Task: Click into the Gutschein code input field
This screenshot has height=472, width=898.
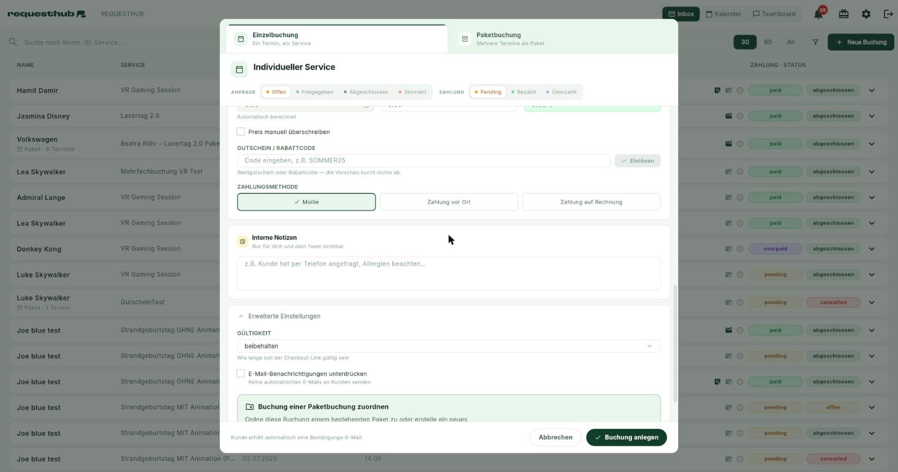Action: click(423, 160)
